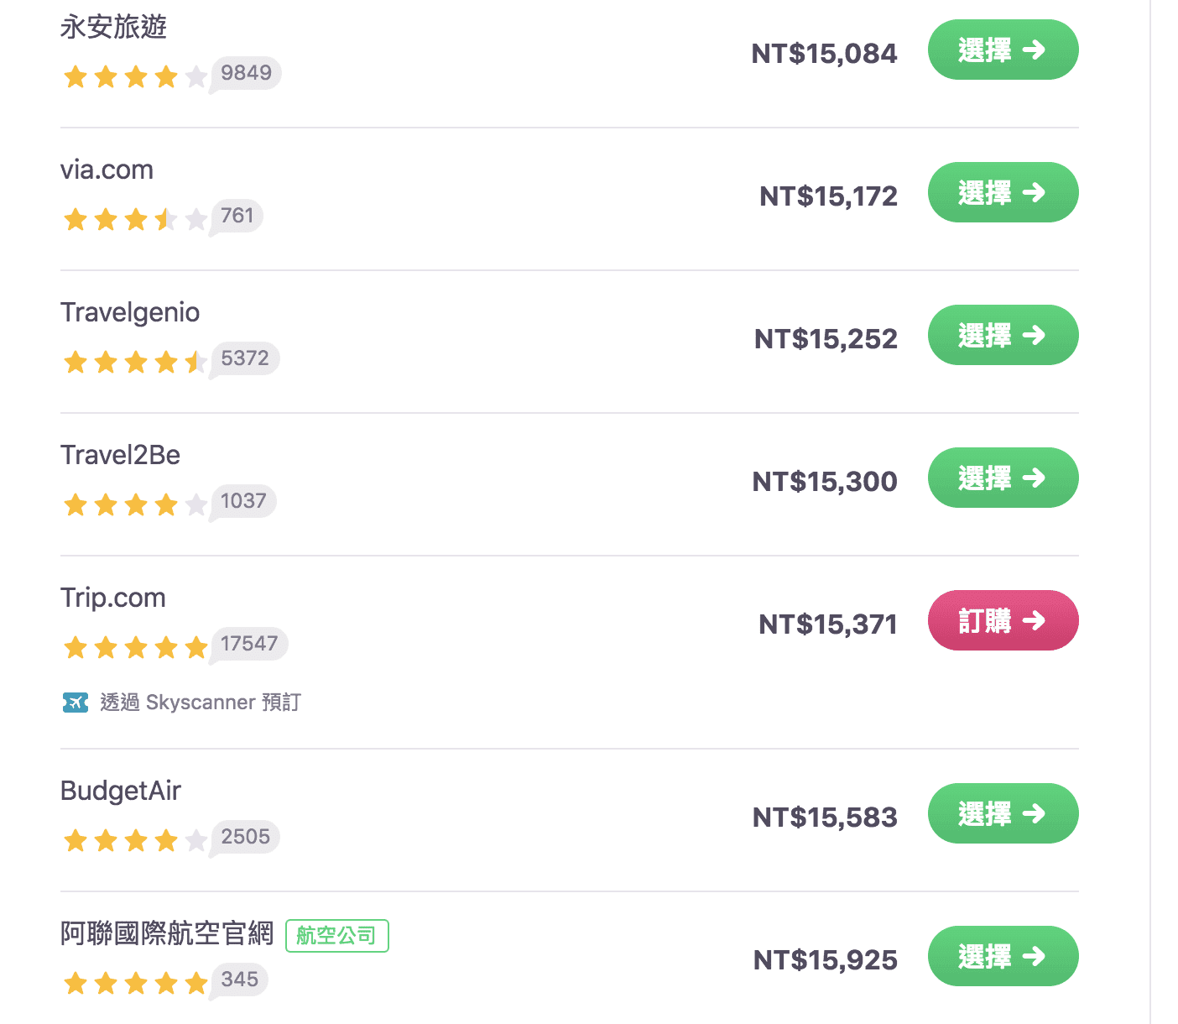
Task: Click the 透過 Skyscanner 預訂 label
Action: click(201, 702)
